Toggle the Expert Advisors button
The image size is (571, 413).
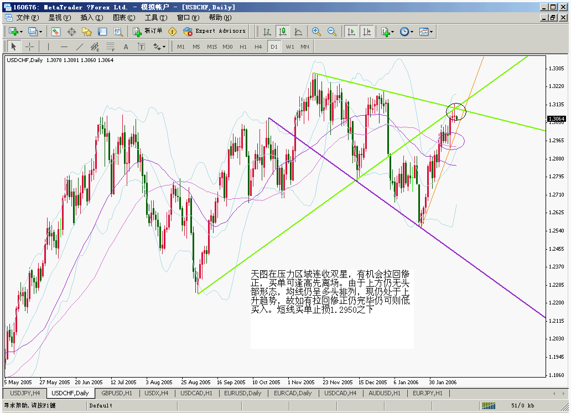tap(215, 32)
